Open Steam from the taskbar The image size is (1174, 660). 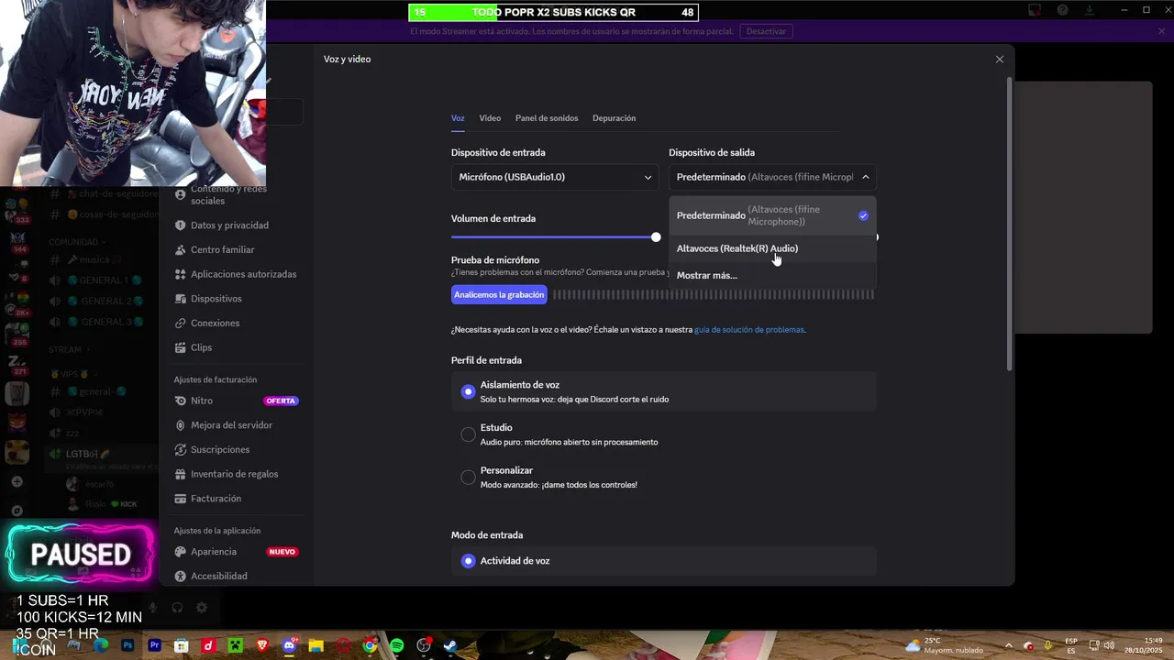click(x=450, y=645)
